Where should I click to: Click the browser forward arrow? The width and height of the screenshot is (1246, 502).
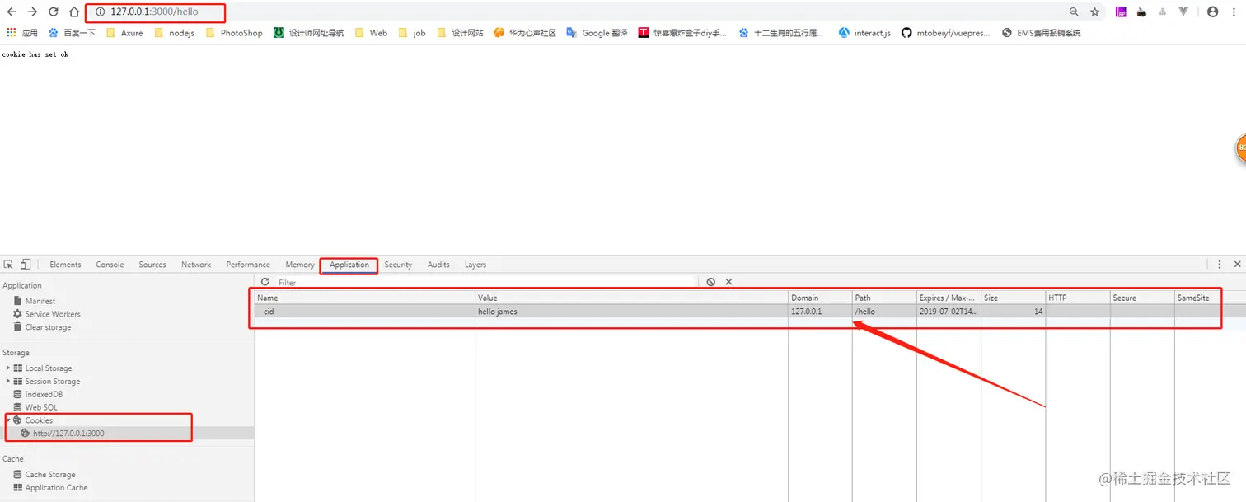32,12
